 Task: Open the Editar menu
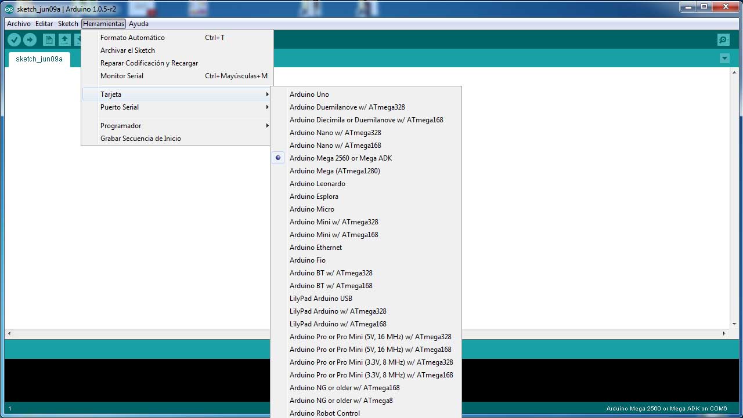point(44,24)
